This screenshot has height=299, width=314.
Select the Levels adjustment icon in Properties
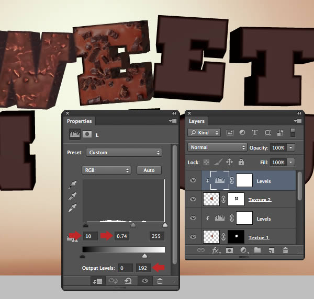(75, 134)
